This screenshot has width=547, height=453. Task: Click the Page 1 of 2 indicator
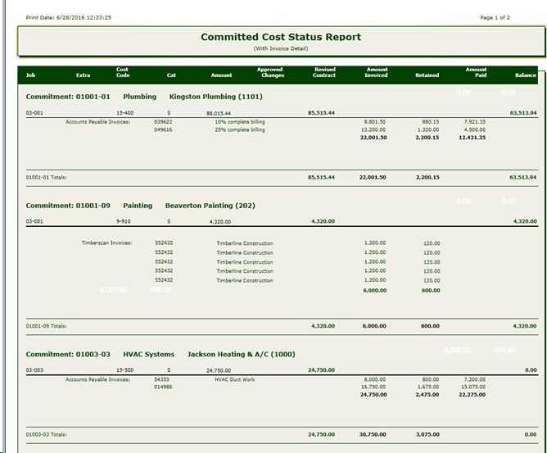pos(495,17)
